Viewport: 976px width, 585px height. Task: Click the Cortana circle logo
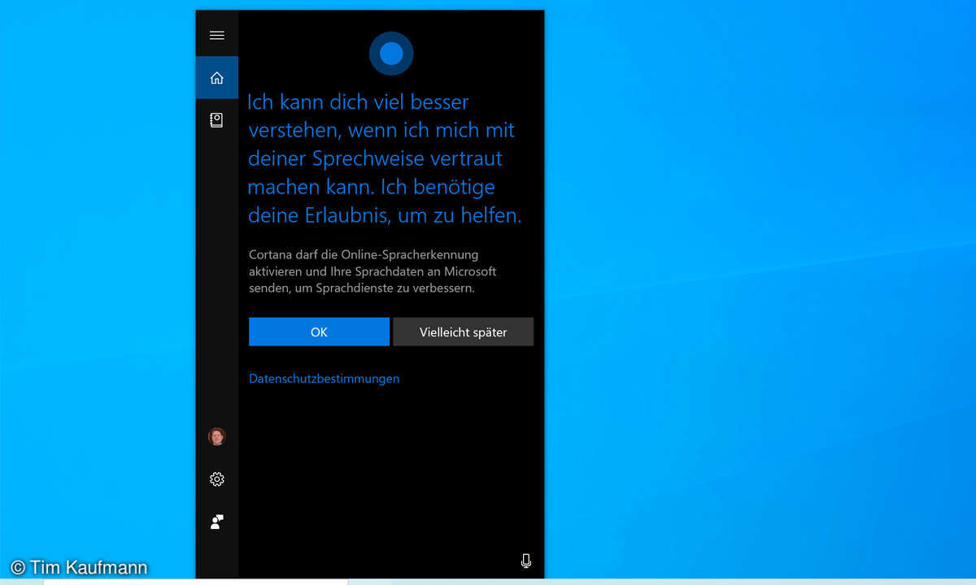(x=391, y=54)
